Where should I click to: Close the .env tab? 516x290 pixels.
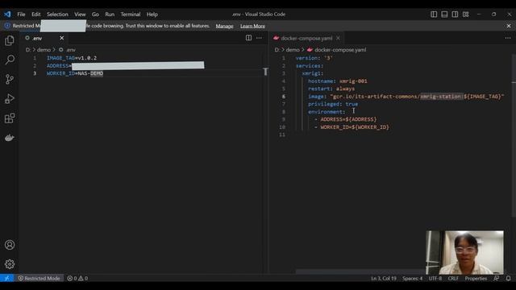[61, 38]
